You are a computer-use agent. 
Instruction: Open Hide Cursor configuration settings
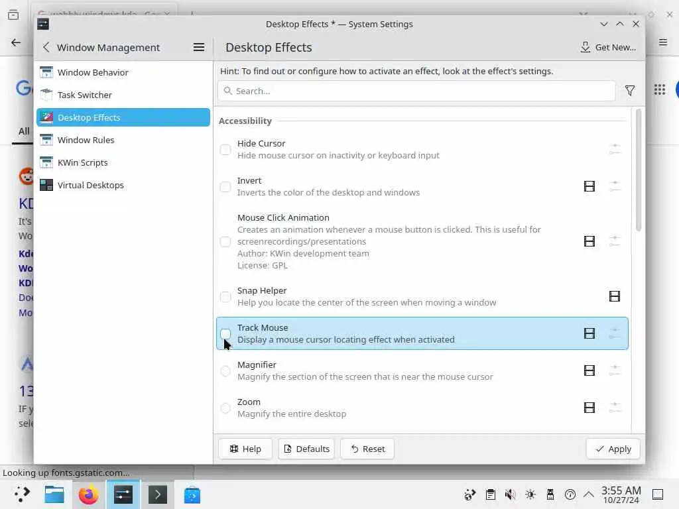coord(615,149)
